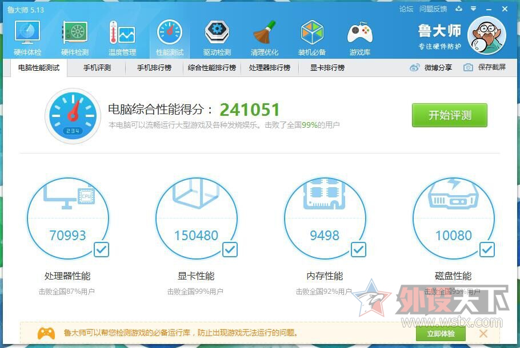Click the GPU score 150480
The image size is (520, 348).
point(196,236)
